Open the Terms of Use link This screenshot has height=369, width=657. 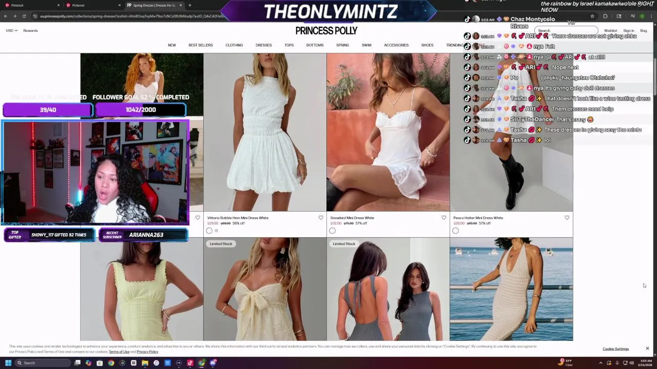(119, 352)
